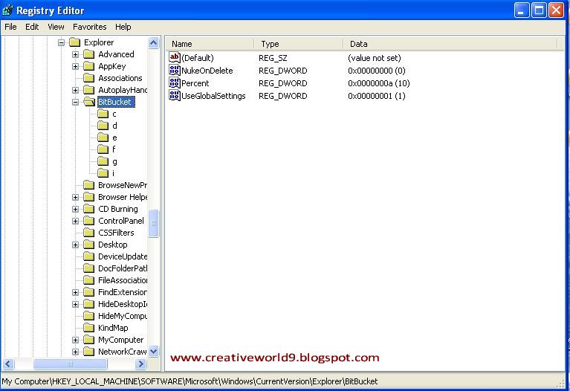This screenshot has height=391, width=570.
Task: Click folder icon of subkey g
Action: click(103, 161)
